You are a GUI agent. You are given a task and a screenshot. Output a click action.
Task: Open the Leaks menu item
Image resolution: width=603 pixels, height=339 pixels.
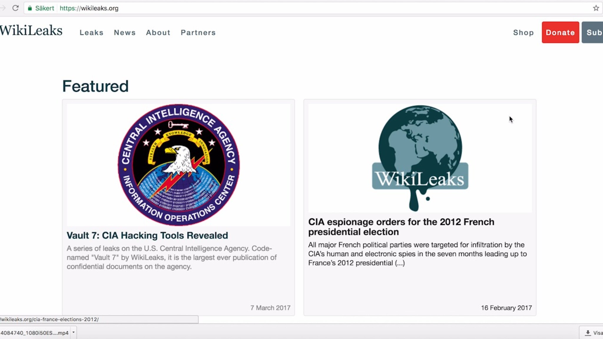point(92,32)
